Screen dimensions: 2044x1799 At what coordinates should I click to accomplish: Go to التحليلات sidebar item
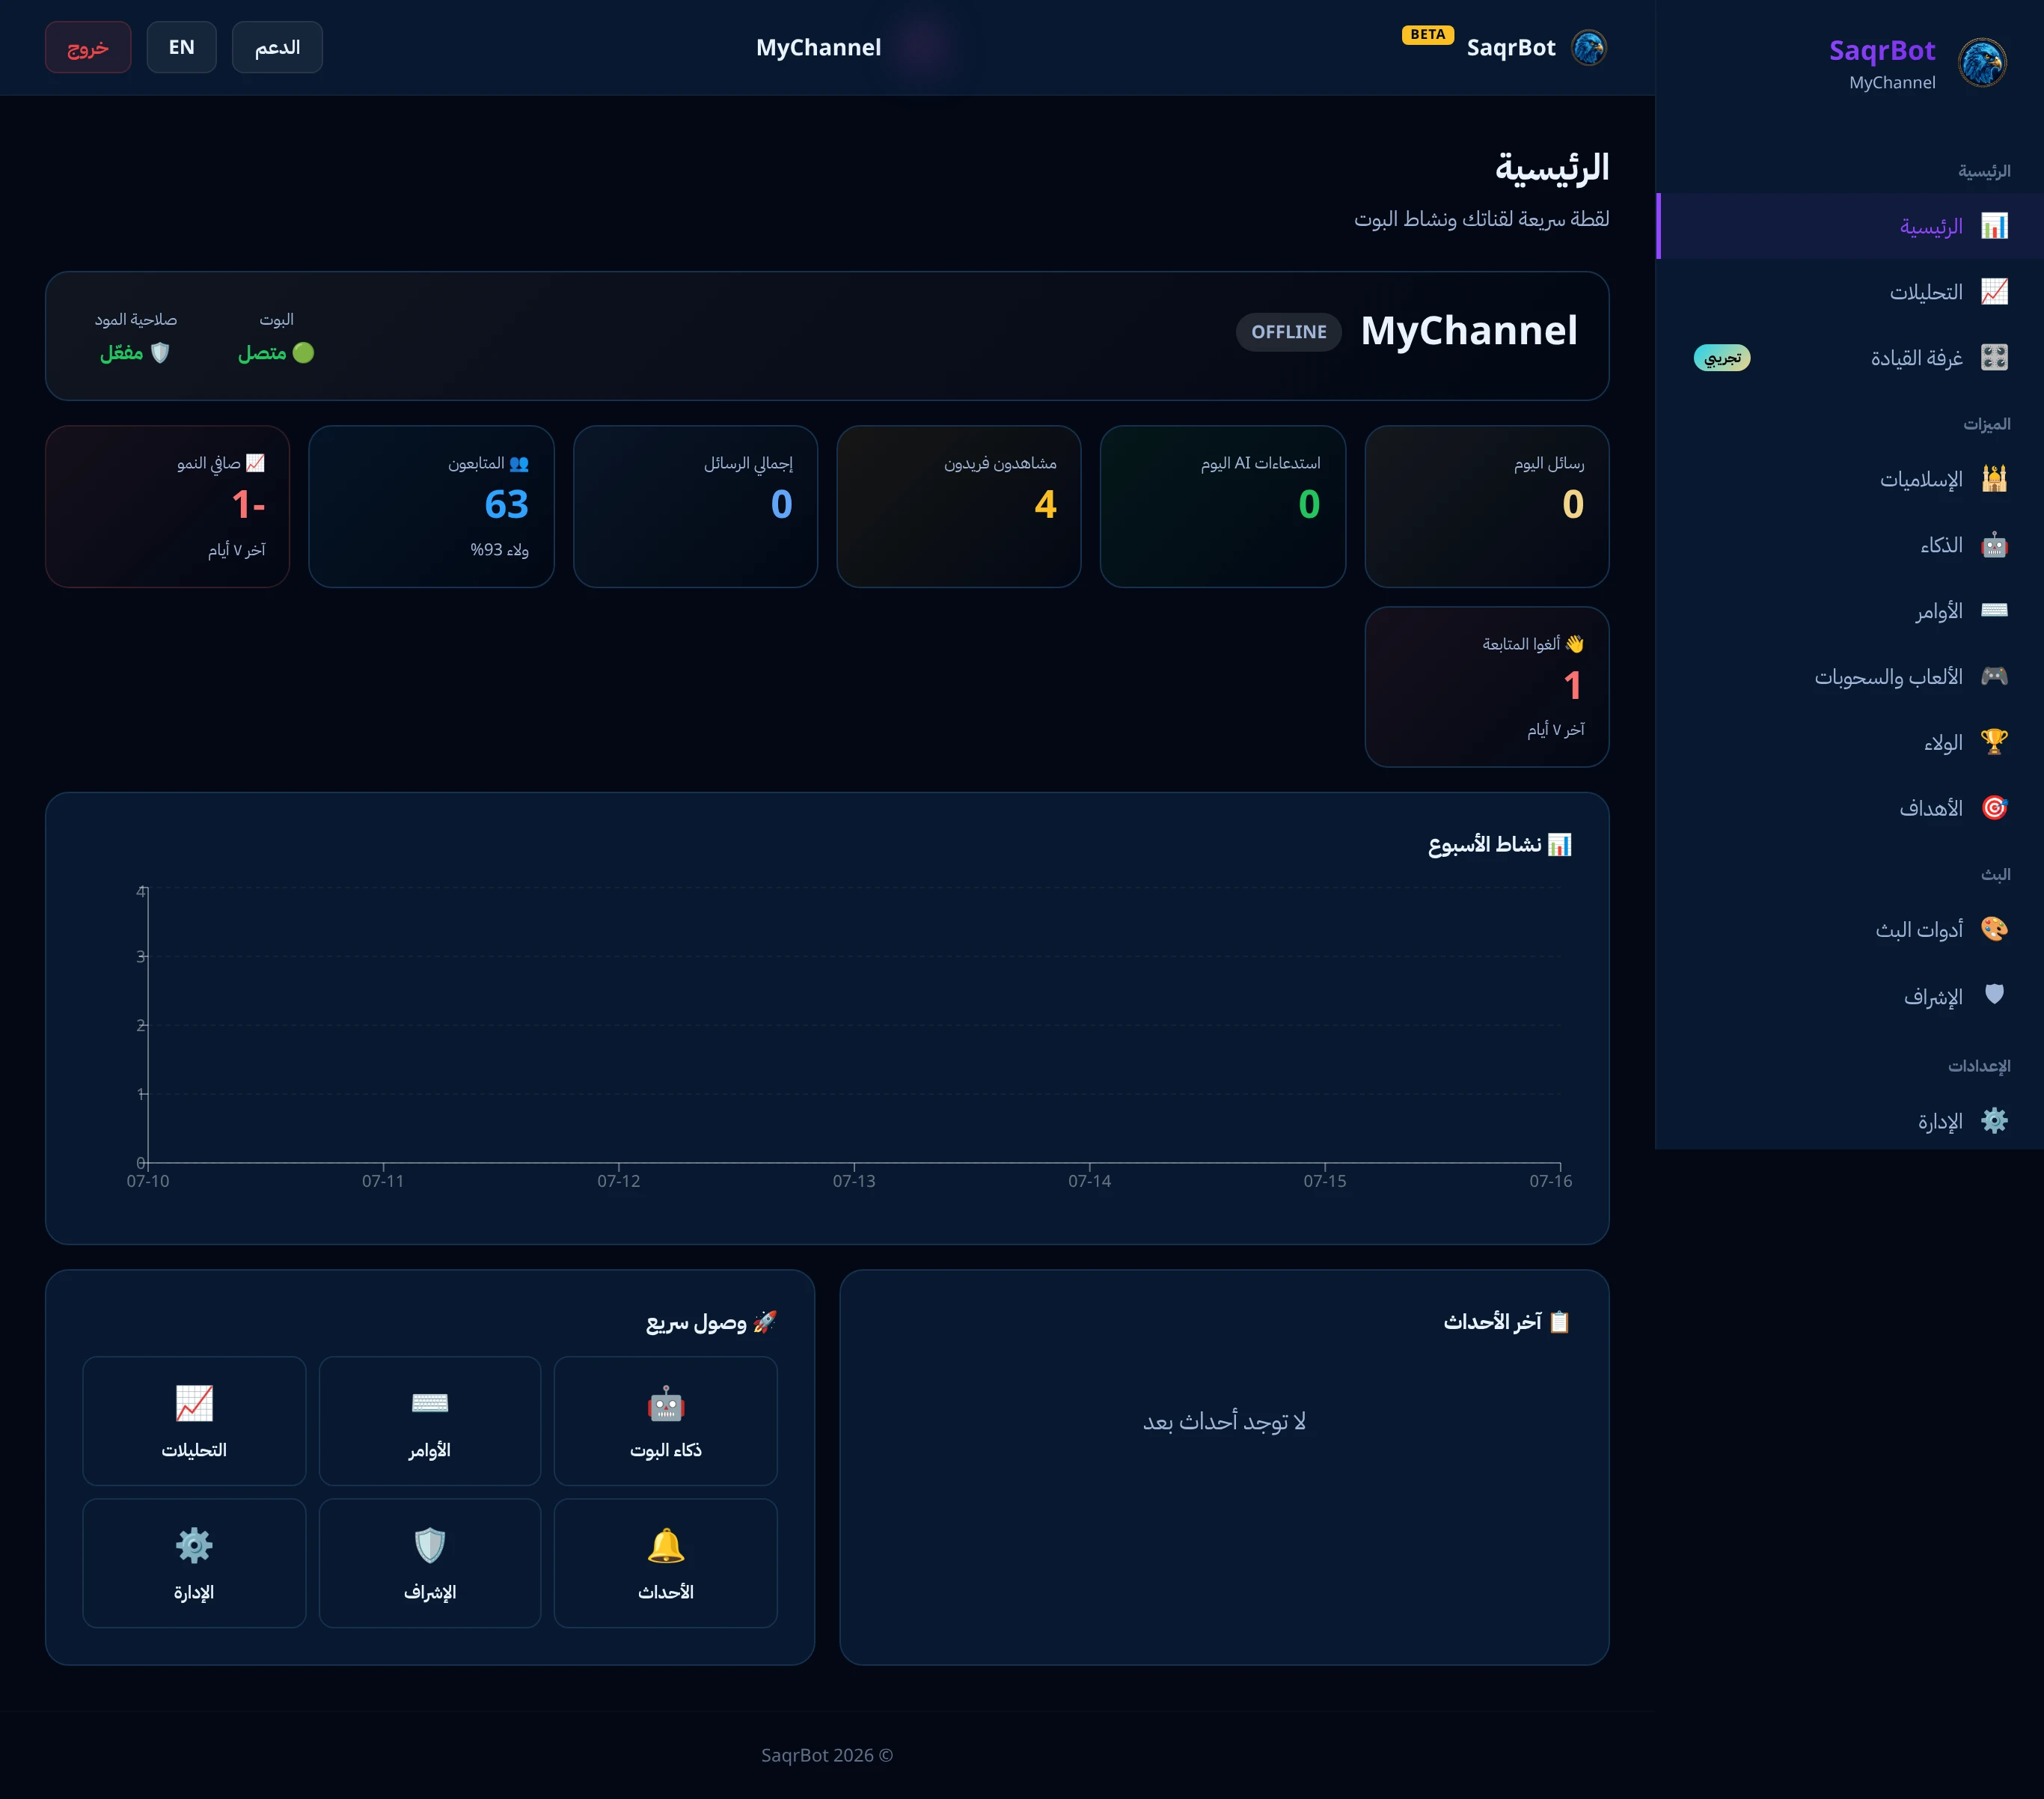[x=1850, y=292]
